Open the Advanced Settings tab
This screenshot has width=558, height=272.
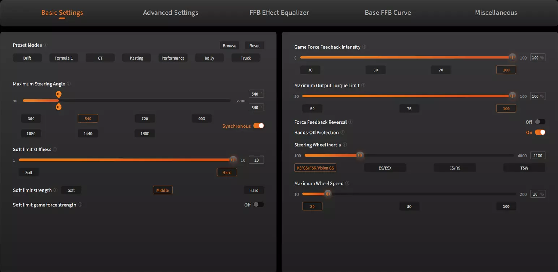171,13
